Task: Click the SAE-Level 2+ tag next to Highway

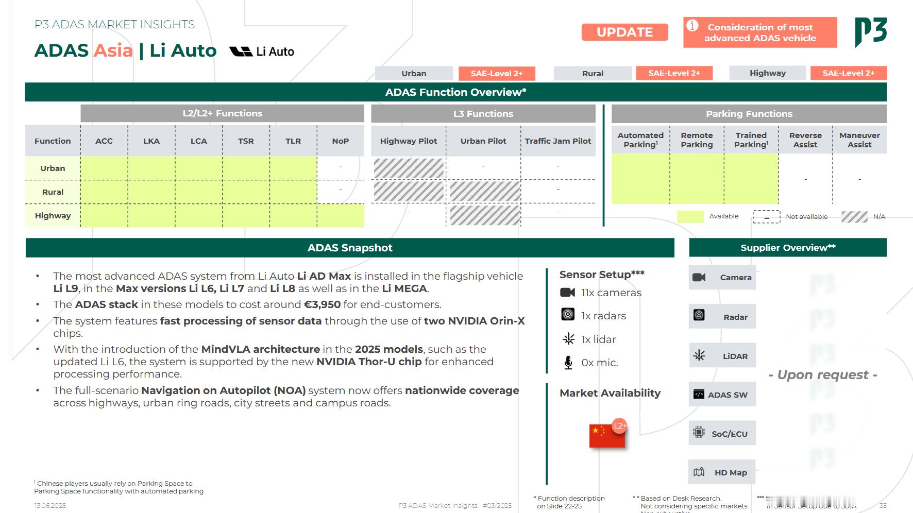Action: coord(849,73)
